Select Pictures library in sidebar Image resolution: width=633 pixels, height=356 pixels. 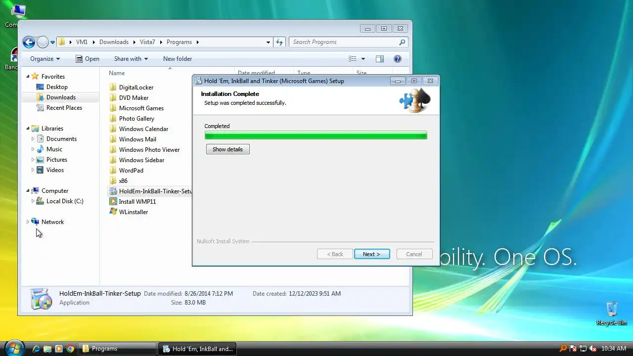(57, 160)
